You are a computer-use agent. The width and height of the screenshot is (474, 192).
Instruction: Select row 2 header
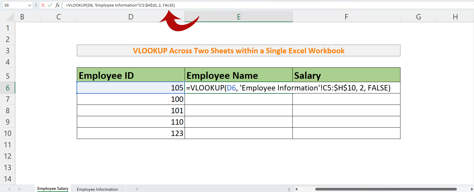coord(8,39)
